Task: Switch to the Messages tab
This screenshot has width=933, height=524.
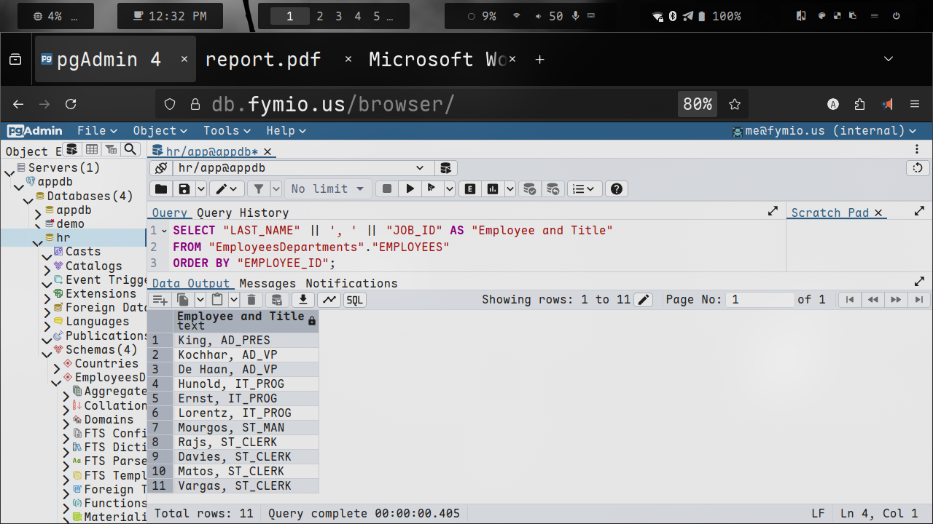Action: (x=268, y=283)
